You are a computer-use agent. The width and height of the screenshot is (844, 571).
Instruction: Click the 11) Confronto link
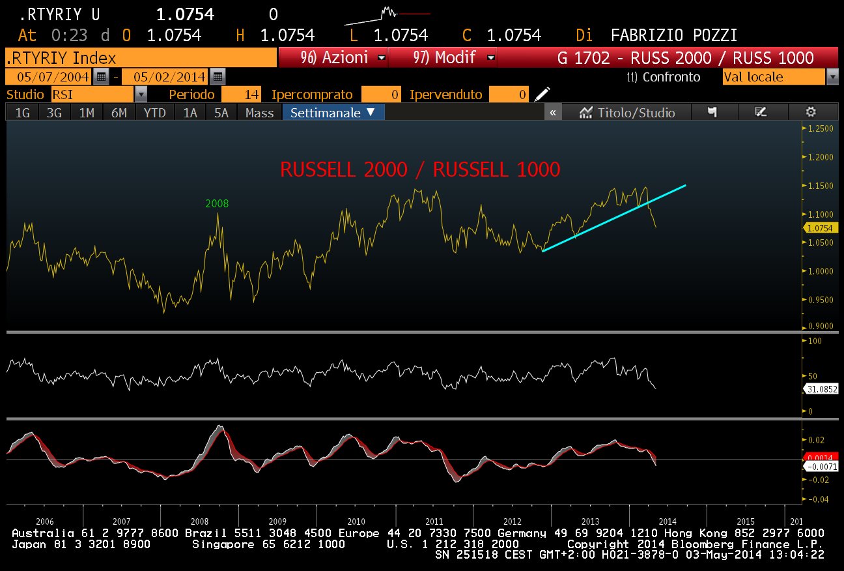664,77
